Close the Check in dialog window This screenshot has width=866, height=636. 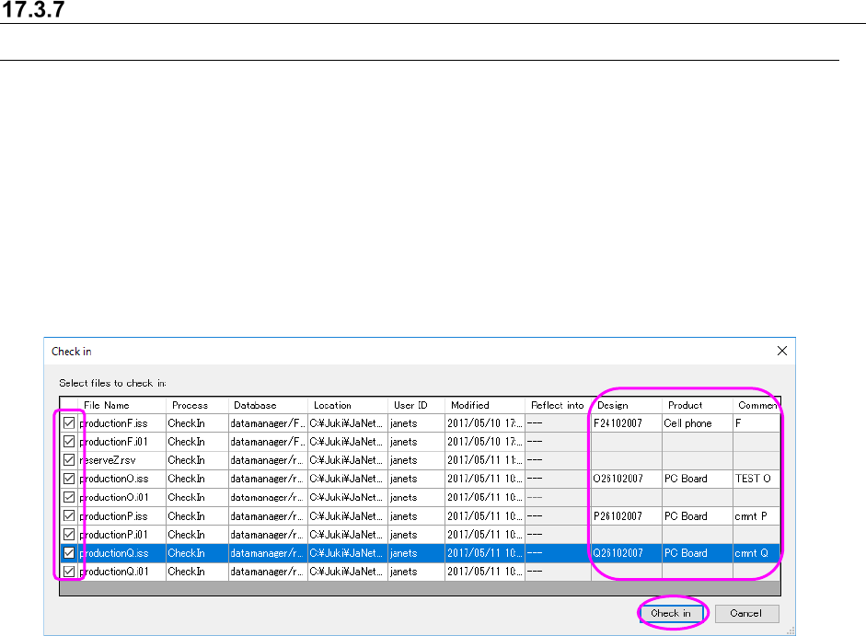(782, 351)
